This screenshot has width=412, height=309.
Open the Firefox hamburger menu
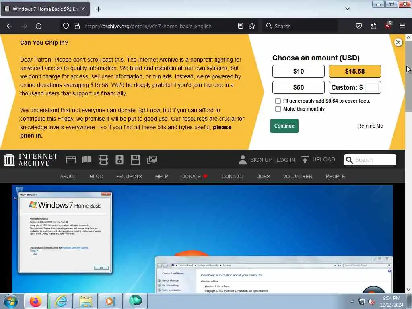(402, 26)
